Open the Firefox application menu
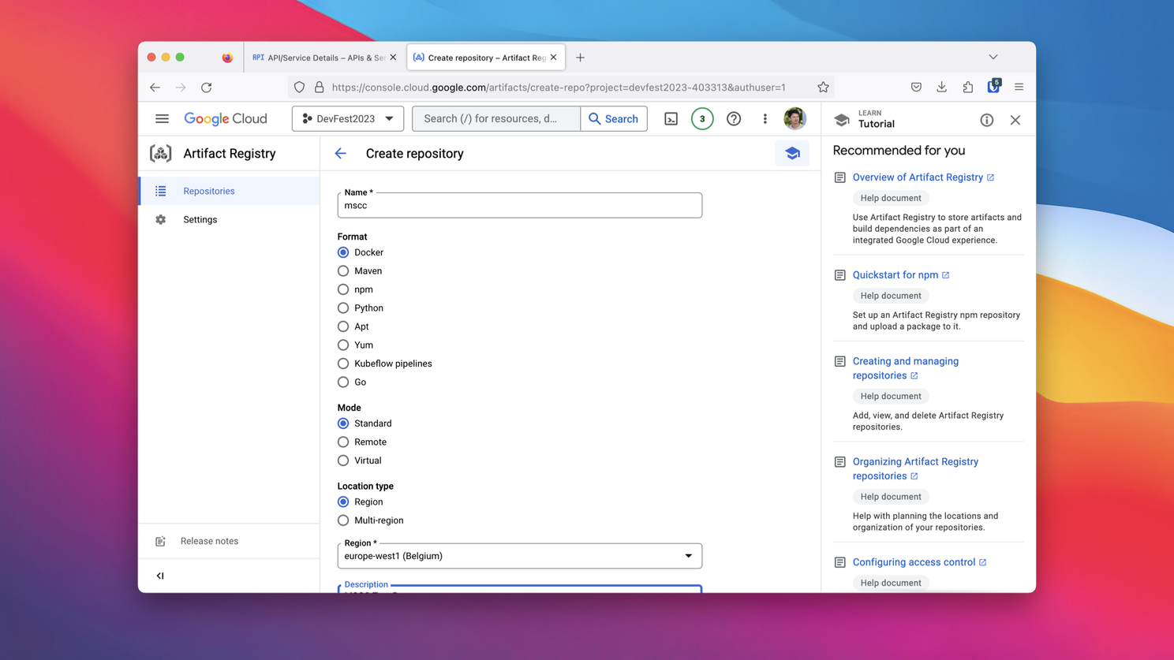The image size is (1174, 660). pyautogui.click(x=1019, y=88)
